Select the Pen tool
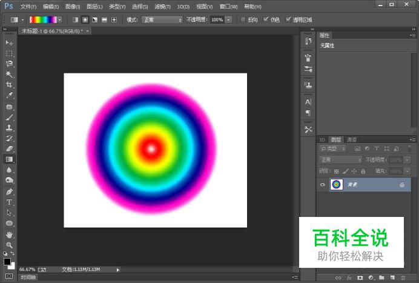Screen dimensions: 419x283 click(9, 191)
